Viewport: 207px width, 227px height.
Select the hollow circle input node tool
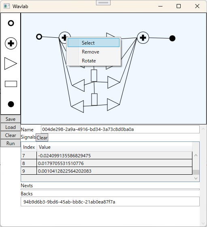point(11,23)
